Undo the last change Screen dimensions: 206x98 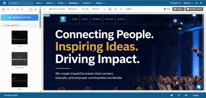85,9
